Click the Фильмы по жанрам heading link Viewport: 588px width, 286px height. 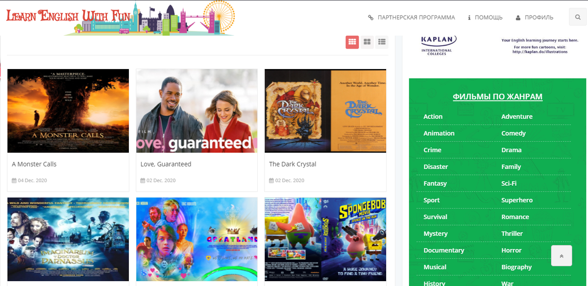tap(498, 96)
